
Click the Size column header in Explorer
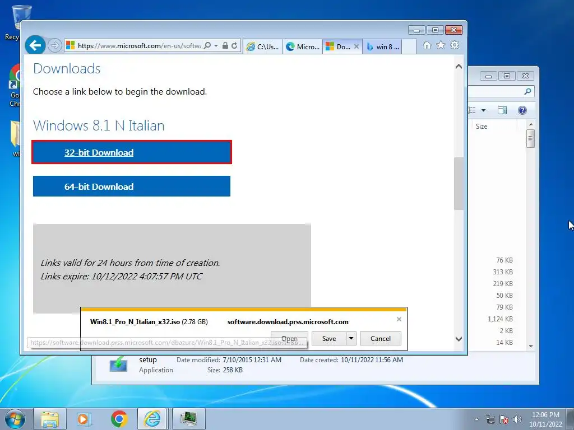click(482, 127)
